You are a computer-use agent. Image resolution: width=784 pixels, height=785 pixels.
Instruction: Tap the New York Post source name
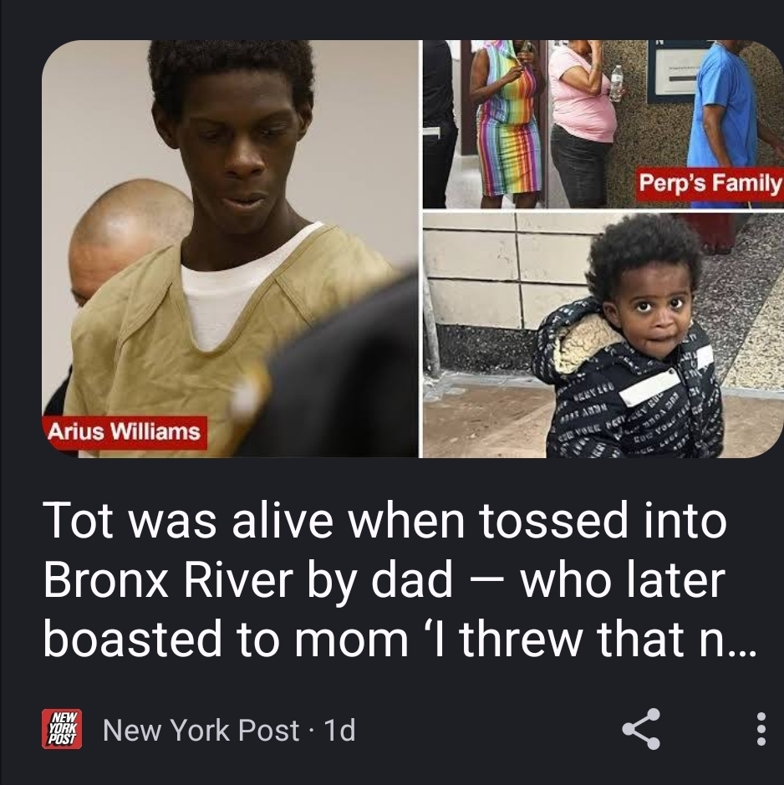201,730
